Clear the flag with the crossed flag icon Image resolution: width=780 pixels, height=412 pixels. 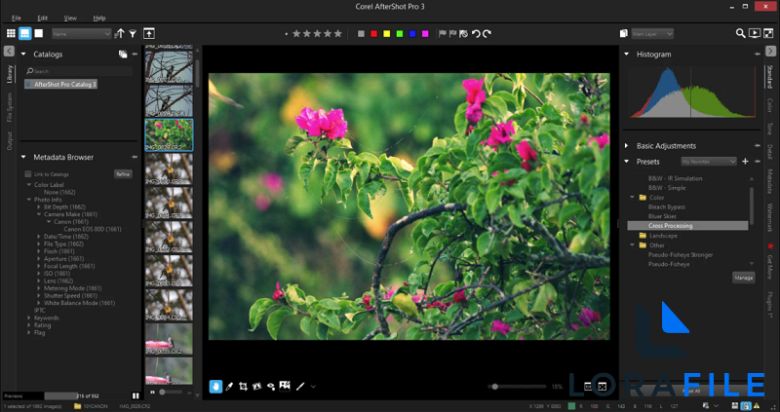(x=464, y=34)
